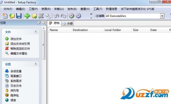The width and height of the screenshot is (171, 104).
Task: Click the gear with pencil toolbar icon
Action: pyautogui.click(x=71, y=16)
